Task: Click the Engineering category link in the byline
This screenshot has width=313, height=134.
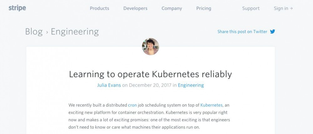Action: 191,85
